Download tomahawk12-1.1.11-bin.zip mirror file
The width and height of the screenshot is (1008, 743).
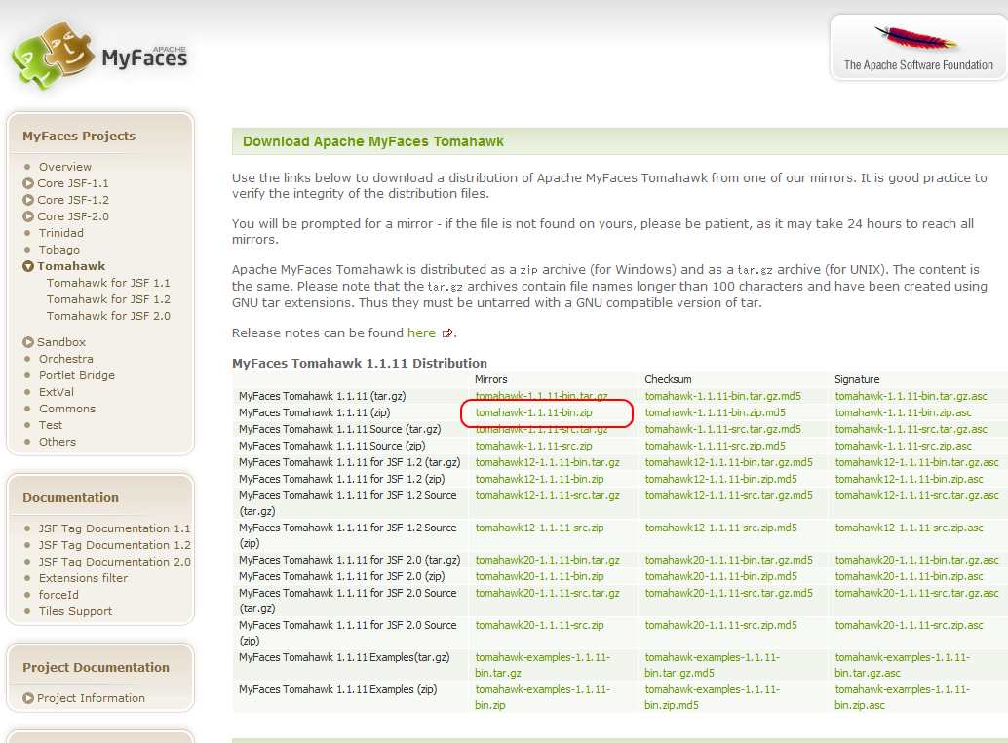pyautogui.click(x=539, y=480)
